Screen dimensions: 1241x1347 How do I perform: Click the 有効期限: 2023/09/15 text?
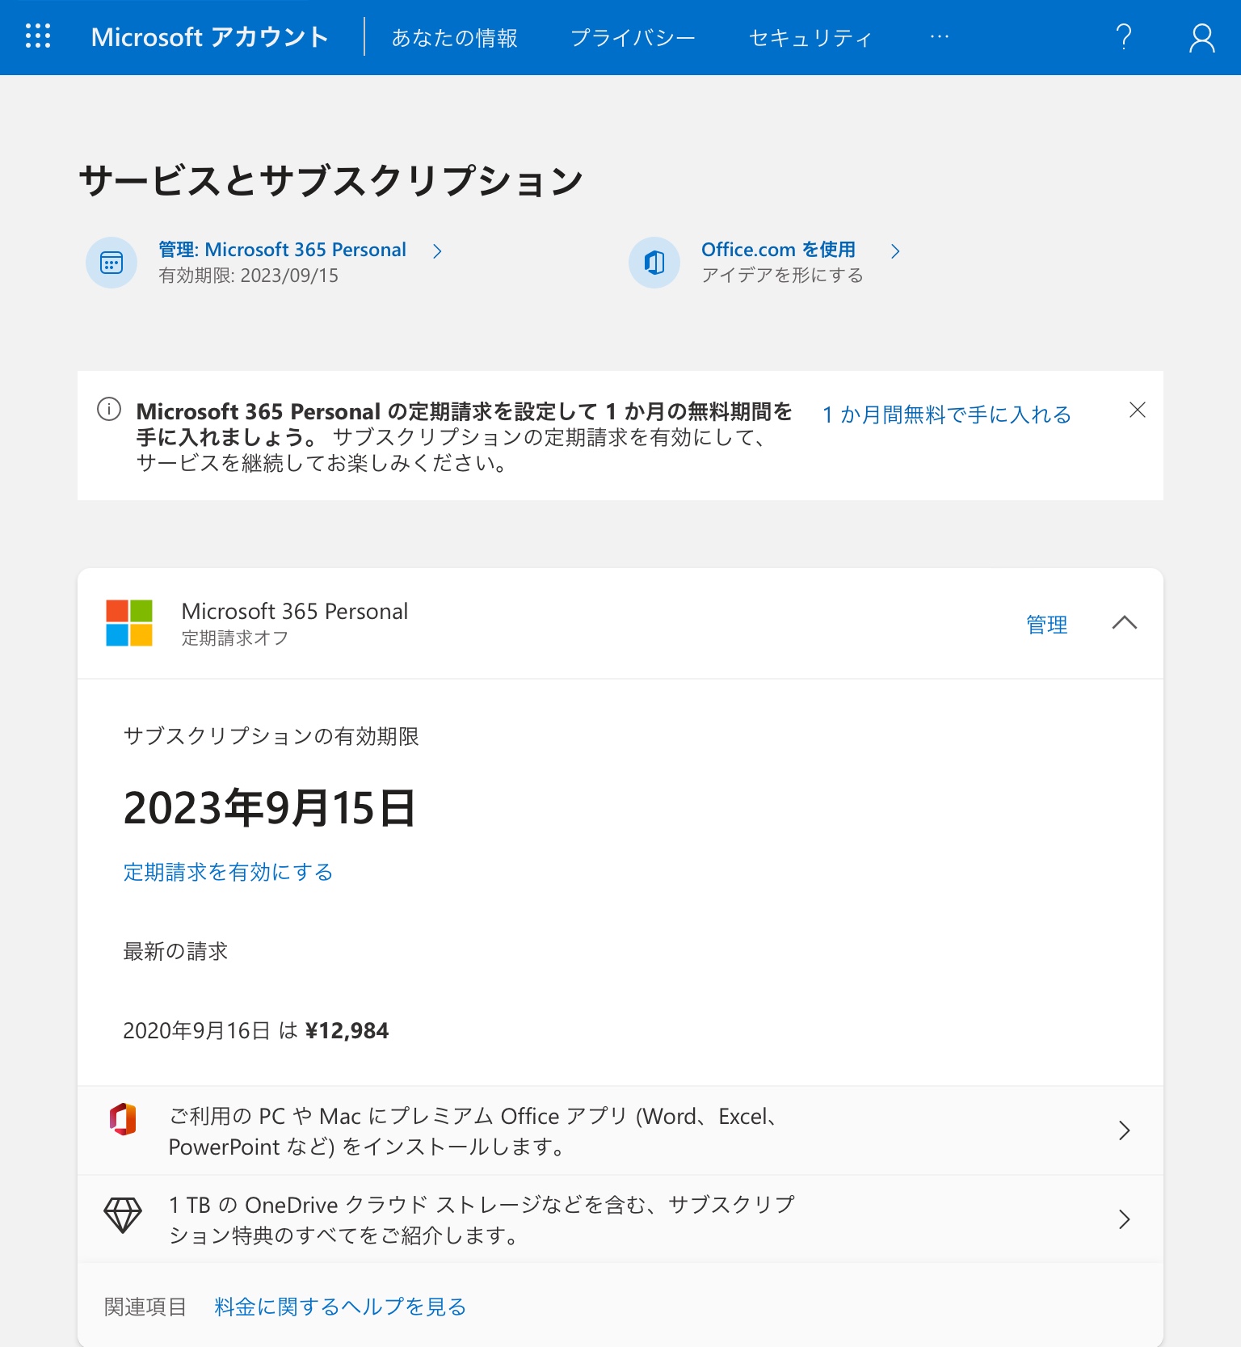(x=249, y=276)
